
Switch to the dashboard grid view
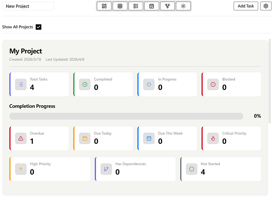tap(104, 6)
